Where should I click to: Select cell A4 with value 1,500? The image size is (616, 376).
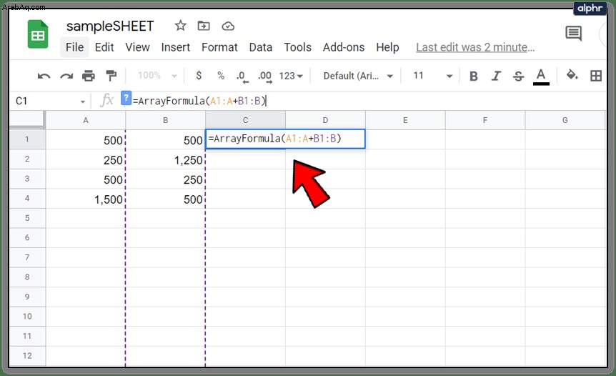click(x=86, y=199)
